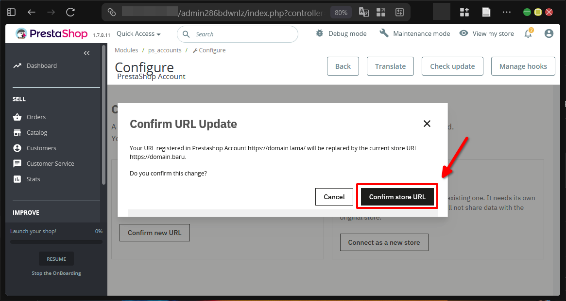Open the user profile avatar icon

(549, 33)
